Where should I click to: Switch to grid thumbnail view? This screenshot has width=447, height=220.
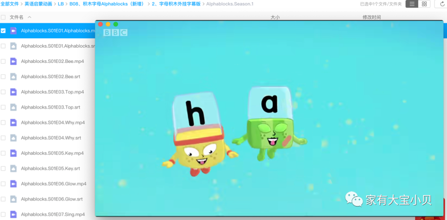(424, 4)
